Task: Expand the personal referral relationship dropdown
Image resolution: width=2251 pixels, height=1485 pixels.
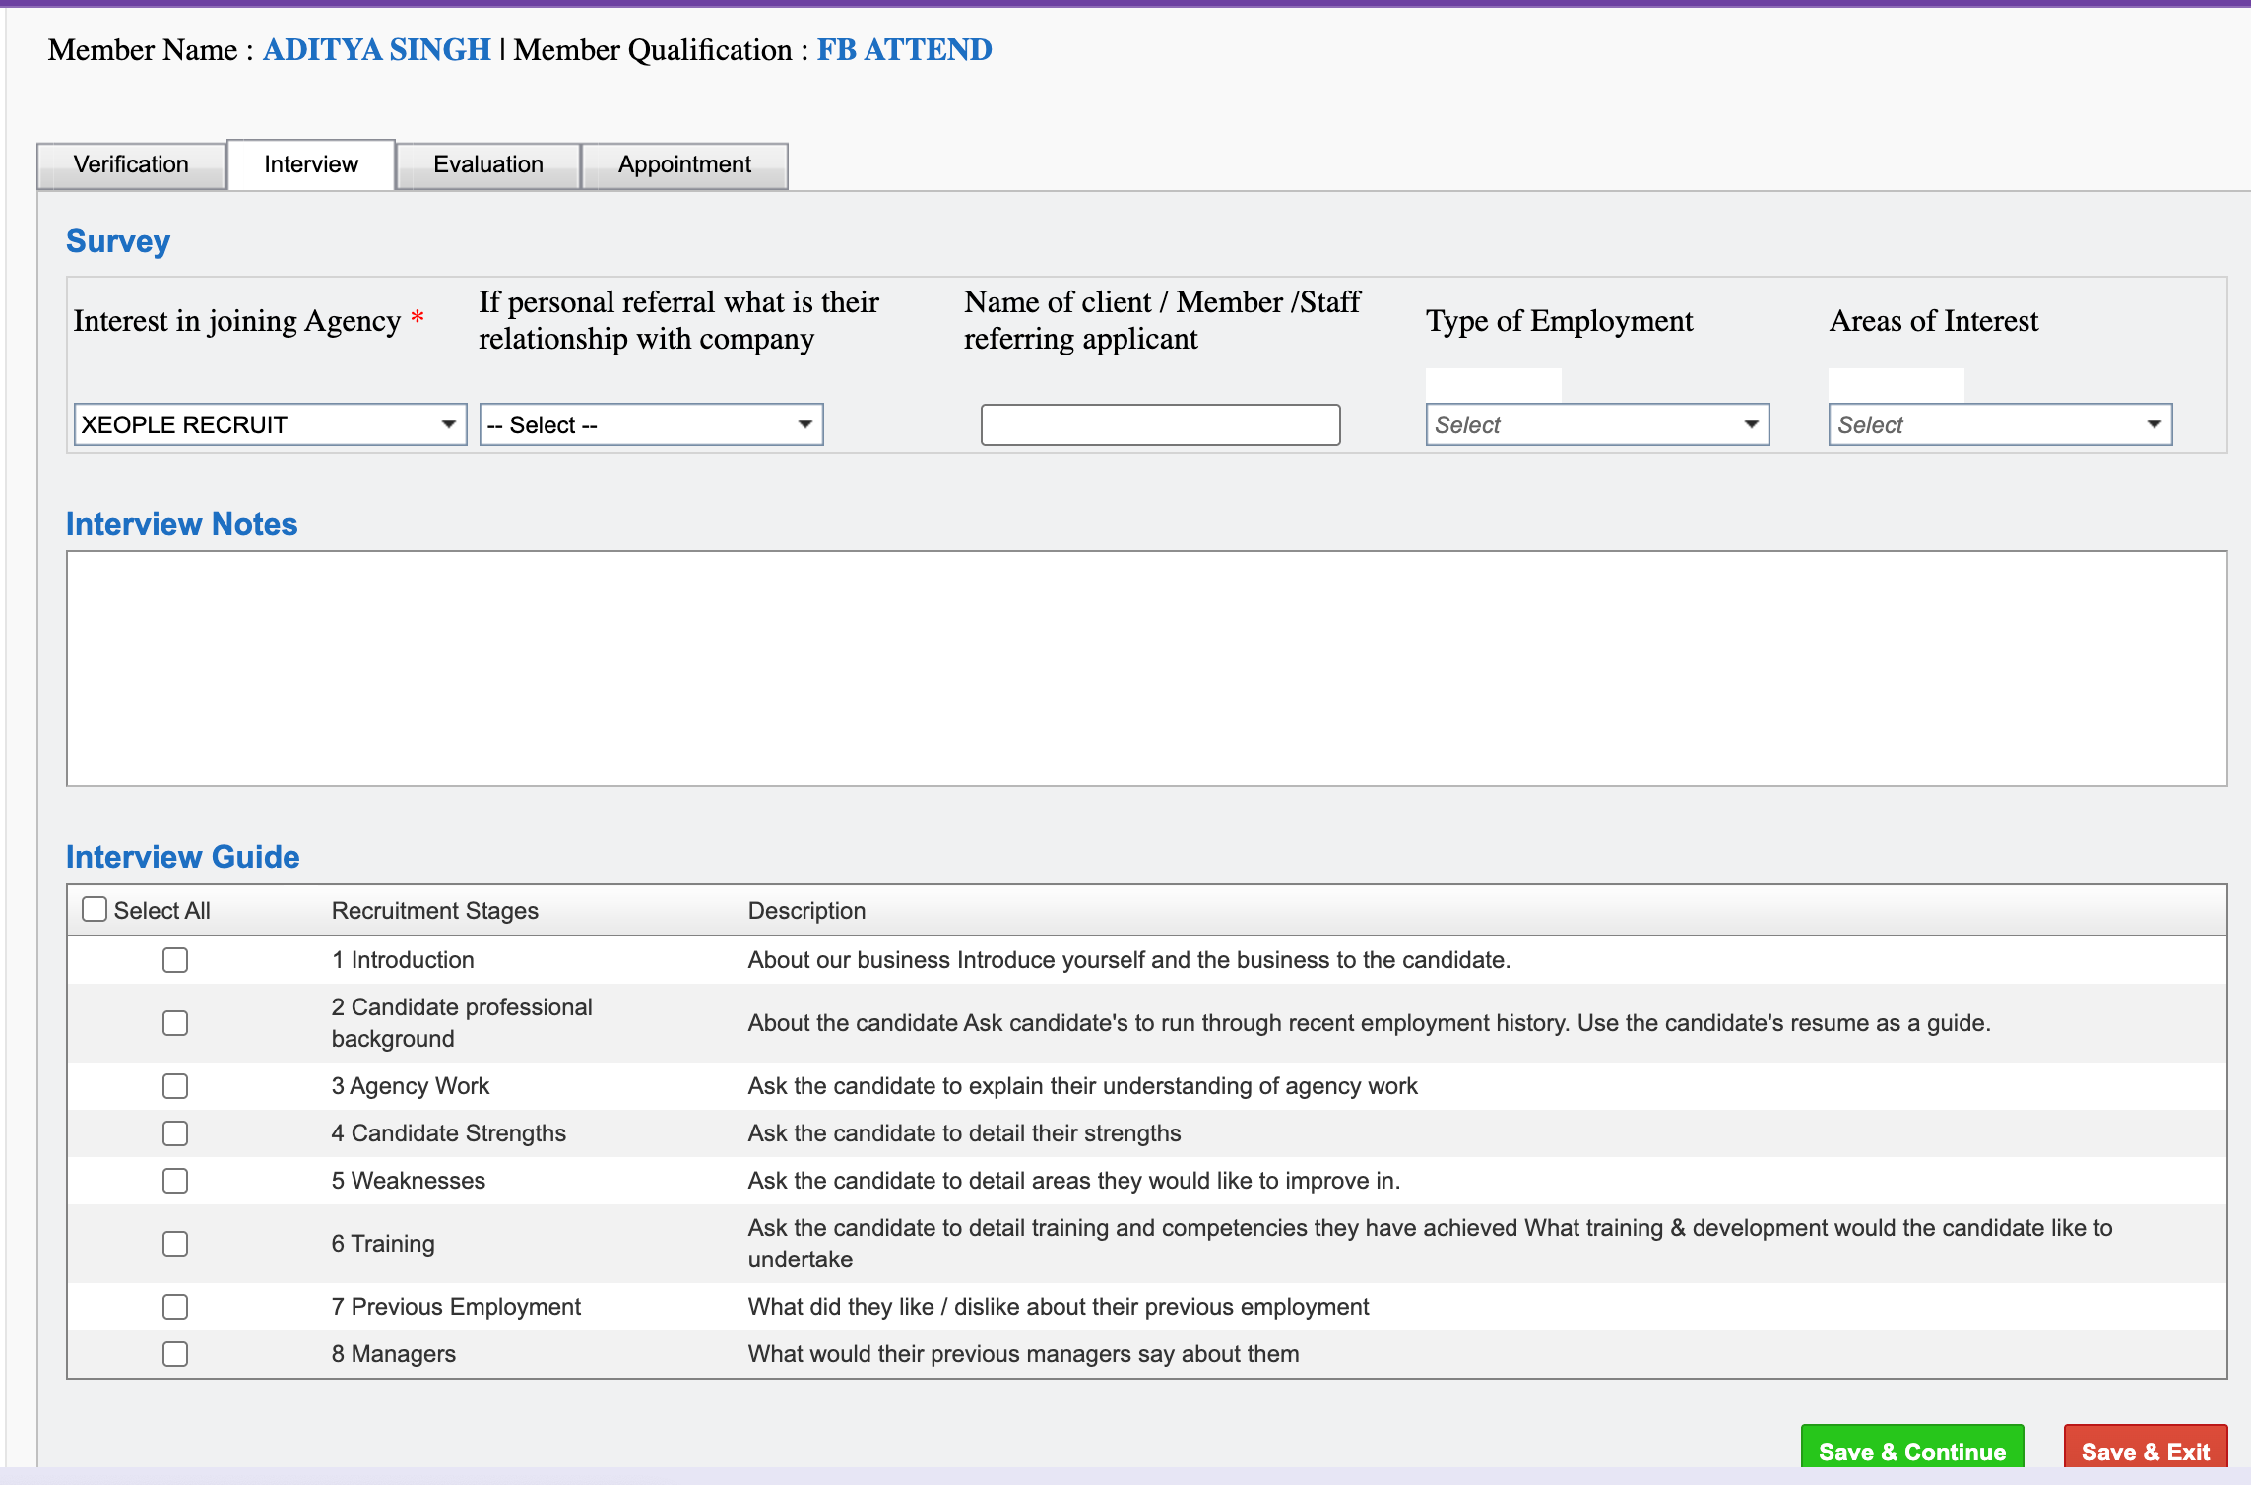Action: coord(651,424)
